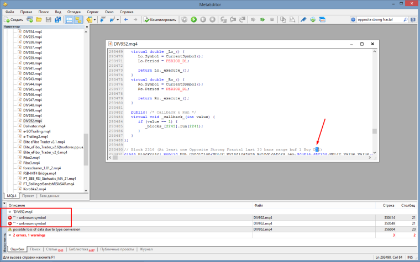Click the blue styler comb icon
This screenshot has width=420, height=262.
click(x=303, y=19)
